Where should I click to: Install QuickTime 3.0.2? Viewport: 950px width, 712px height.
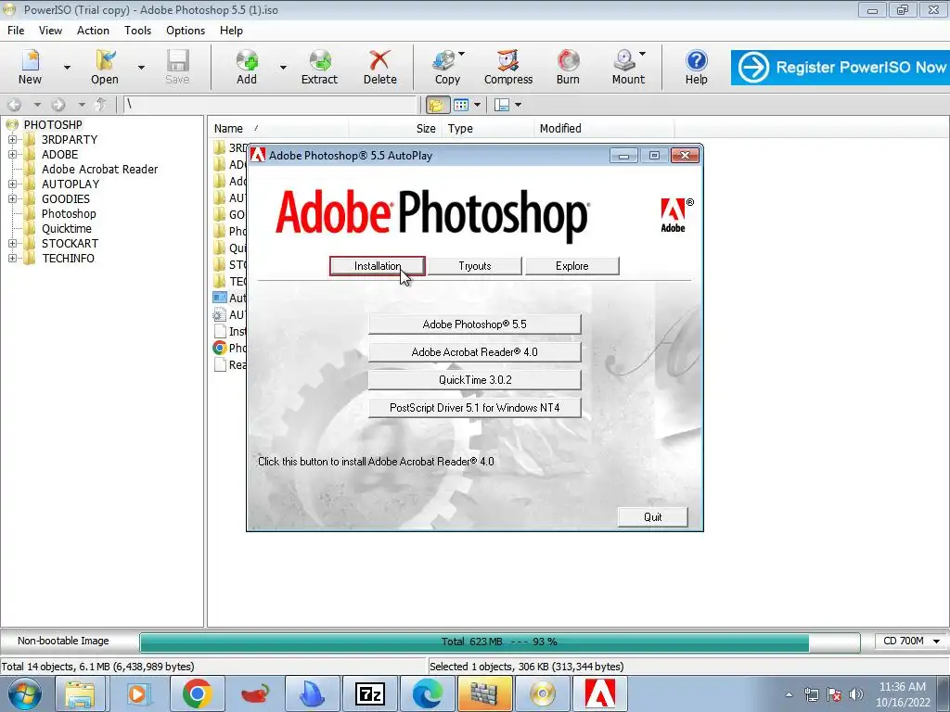[474, 379]
